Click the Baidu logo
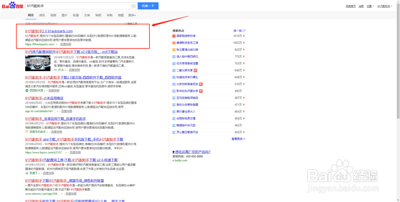Image resolution: width=400 pixels, height=202 pixels. [12, 5]
